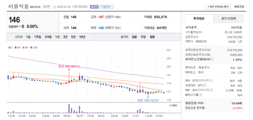Click the purple 120-period moving average legend
253x120 pixels.
(x=33, y=48)
